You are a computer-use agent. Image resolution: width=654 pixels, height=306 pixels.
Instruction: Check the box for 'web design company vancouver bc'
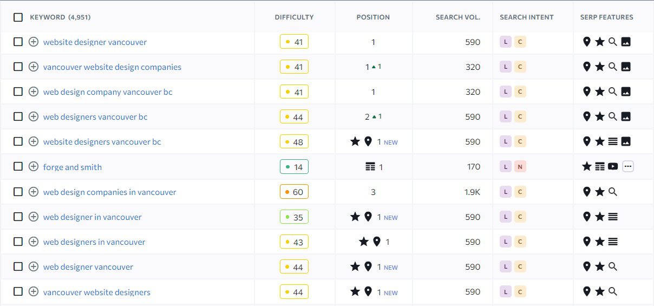18,92
